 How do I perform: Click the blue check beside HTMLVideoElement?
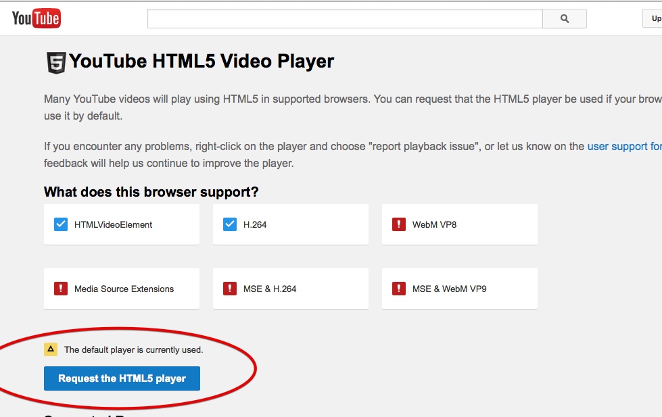[x=61, y=224]
